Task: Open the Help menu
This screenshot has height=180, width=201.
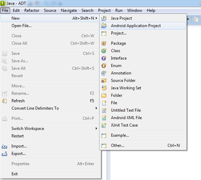Action: [x=151, y=10]
